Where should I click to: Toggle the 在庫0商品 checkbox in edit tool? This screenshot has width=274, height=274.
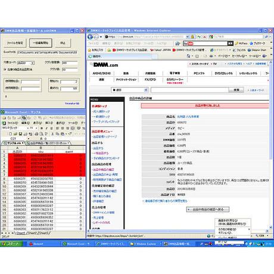(5, 69)
